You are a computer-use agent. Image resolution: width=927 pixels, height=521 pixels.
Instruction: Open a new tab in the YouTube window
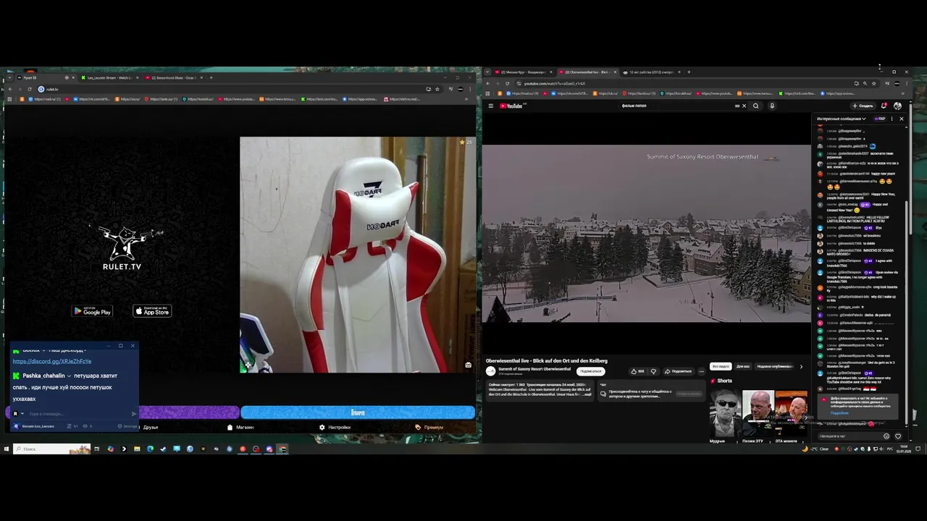689,72
